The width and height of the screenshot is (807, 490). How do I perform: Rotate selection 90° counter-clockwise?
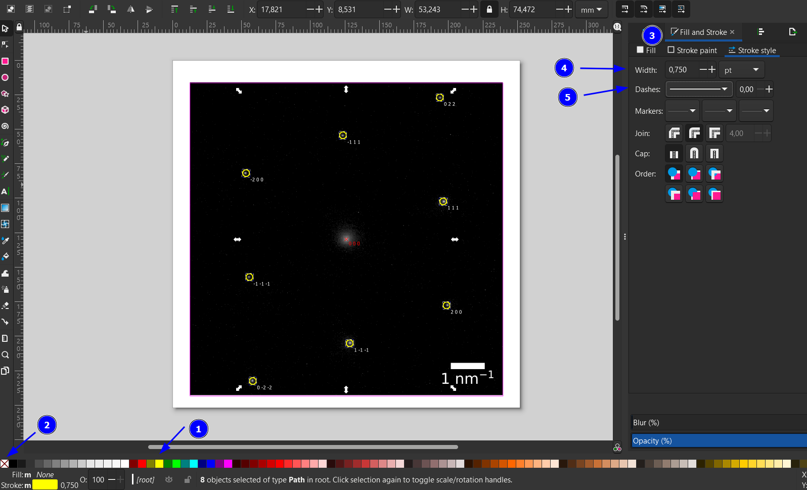[93, 9]
